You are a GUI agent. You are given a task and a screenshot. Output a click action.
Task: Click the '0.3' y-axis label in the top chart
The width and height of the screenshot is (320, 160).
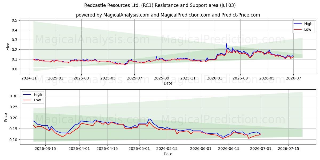(x=15, y=40)
